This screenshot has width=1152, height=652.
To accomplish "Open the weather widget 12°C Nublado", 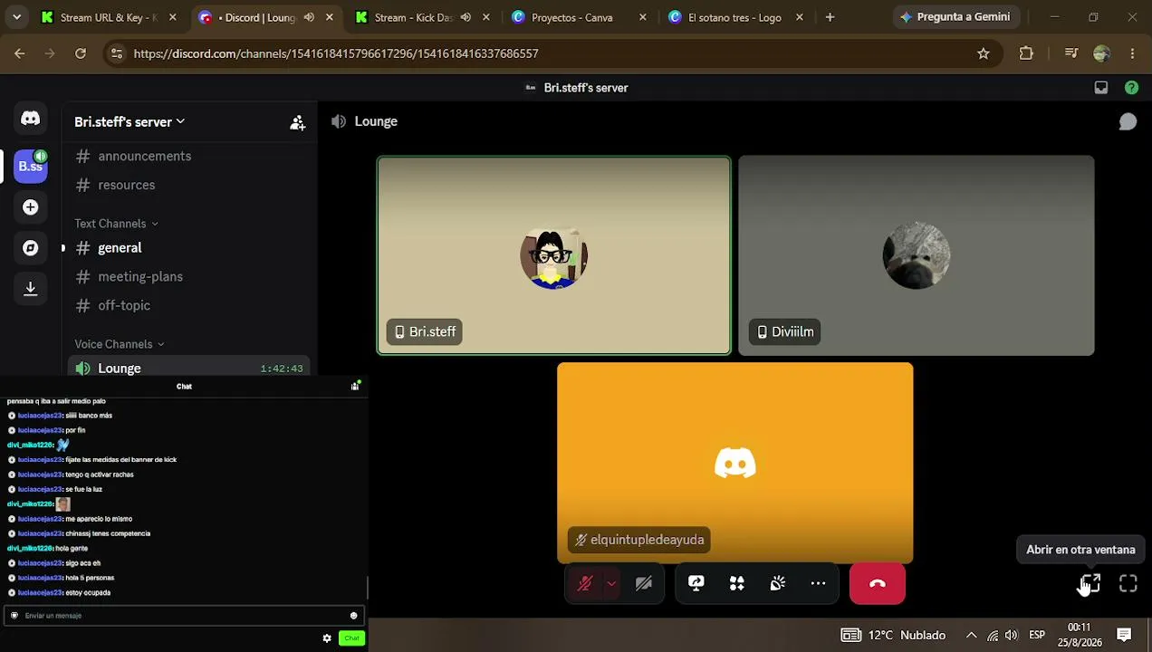I will [x=893, y=635].
